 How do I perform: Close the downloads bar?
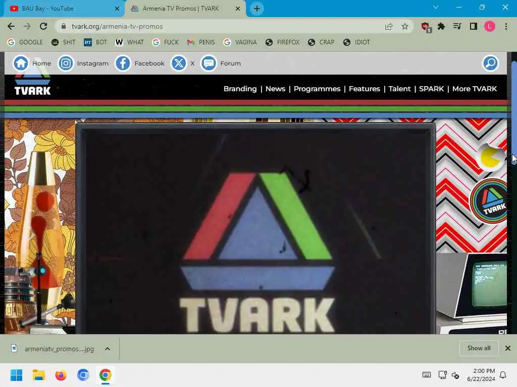tap(508, 348)
